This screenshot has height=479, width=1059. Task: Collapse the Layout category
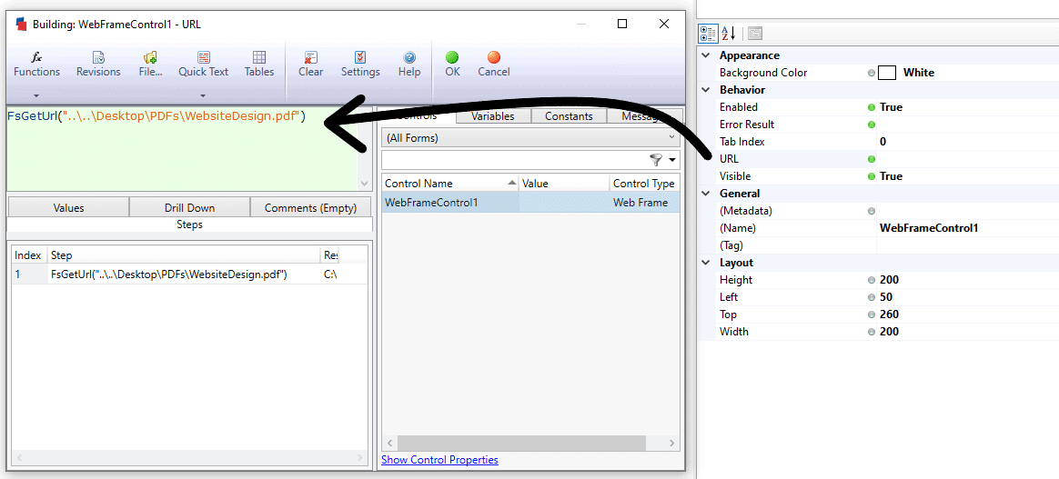(x=706, y=263)
